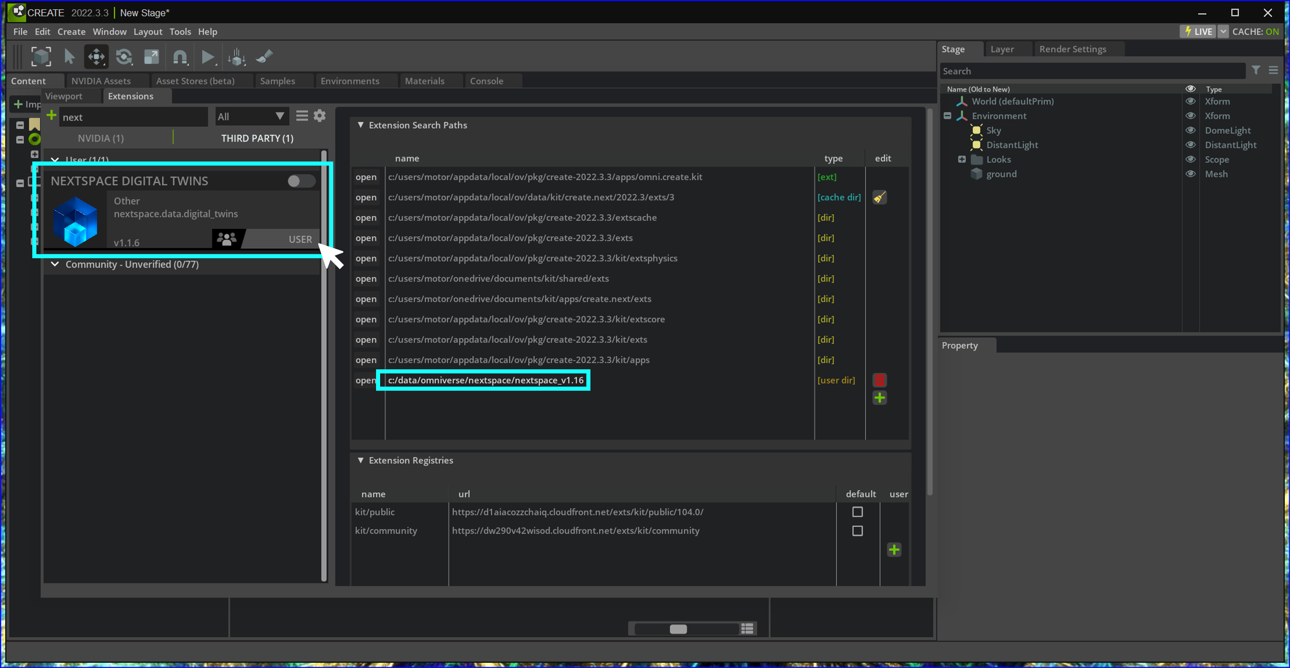Click the Stage Search field
Image resolution: width=1290 pixels, height=668 pixels.
(1092, 71)
